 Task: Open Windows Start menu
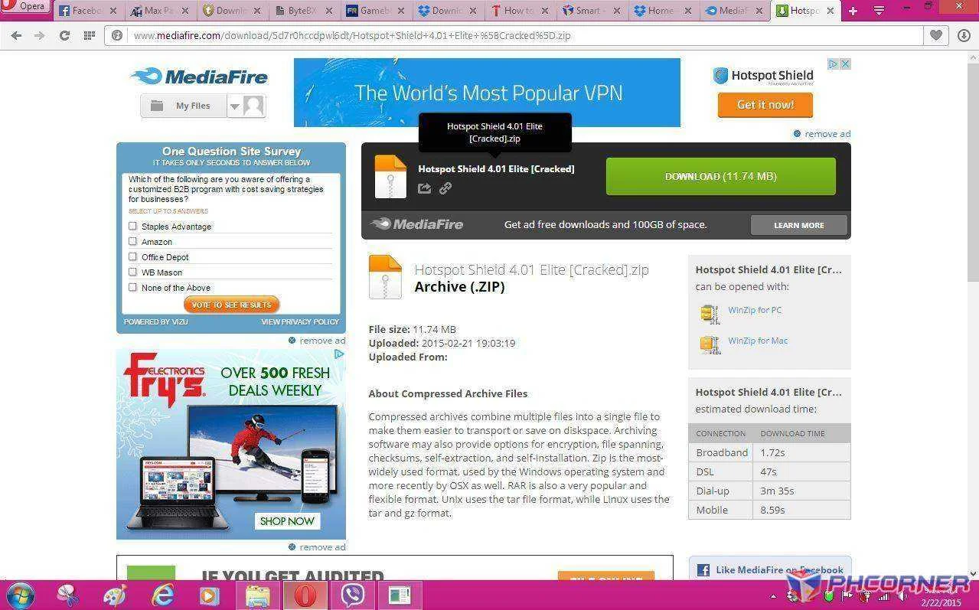(x=19, y=595)
